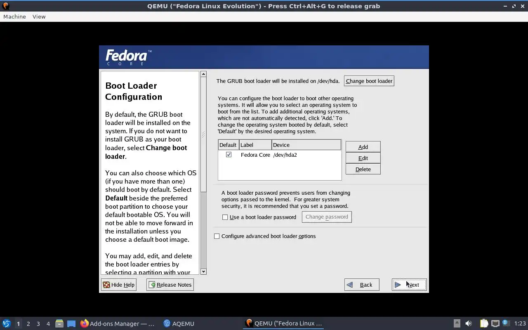Open the network tray icon

pyautogui.click(x=495, y=323)
